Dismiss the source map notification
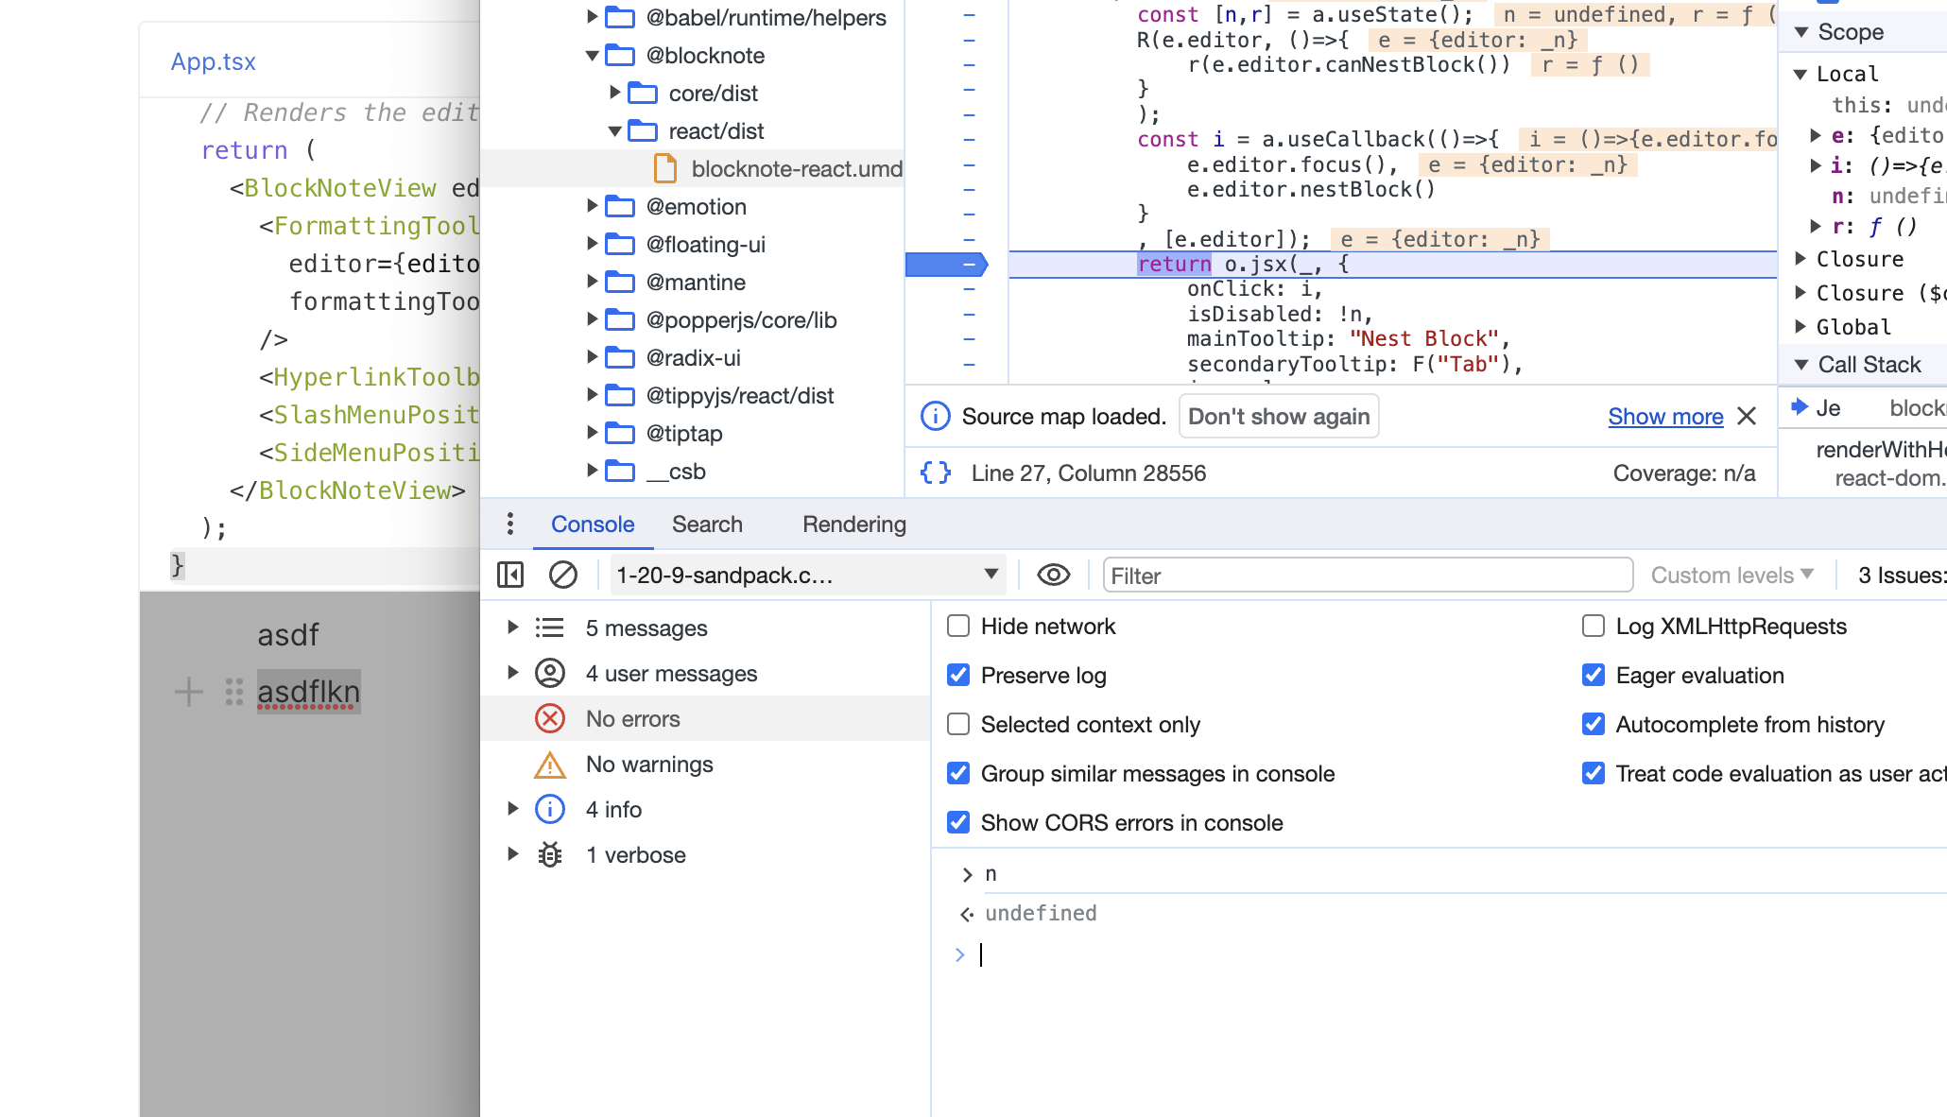Image resolution: width=1947 pixels, height=1117 pixels. coord(1746,416)
